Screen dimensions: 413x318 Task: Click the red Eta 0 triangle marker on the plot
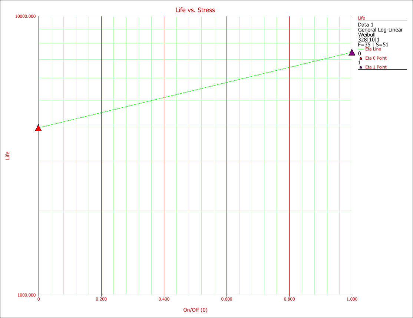click(x=38, y=128)
